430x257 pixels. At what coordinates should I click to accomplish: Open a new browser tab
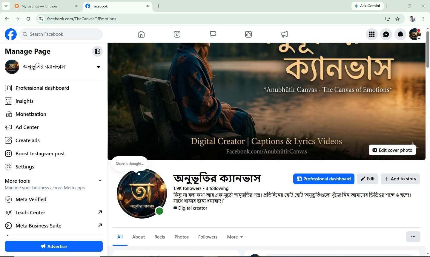[x=158, y=6]
